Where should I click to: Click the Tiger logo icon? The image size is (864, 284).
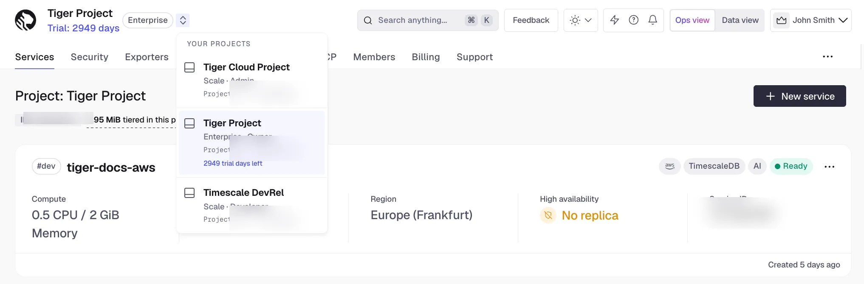click(25, 20)
